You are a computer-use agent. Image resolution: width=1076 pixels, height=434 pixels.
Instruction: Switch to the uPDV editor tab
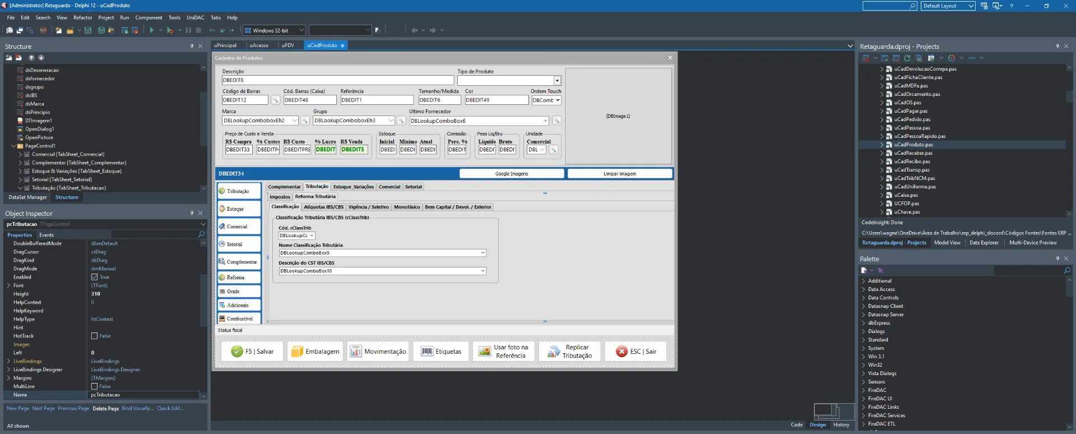click(x=288, y=45)
